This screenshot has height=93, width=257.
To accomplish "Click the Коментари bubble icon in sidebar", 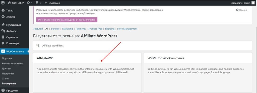I will click(3, 43).
